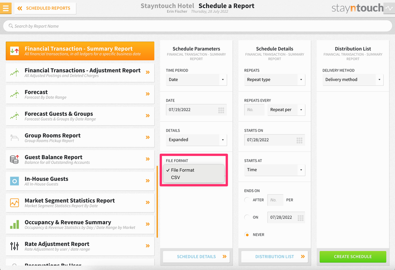The height and width of the screenshot is (270, 395).
Task: Click chevron on Financial Transactions Adjustment Report
Action: (x=148, y=72)
